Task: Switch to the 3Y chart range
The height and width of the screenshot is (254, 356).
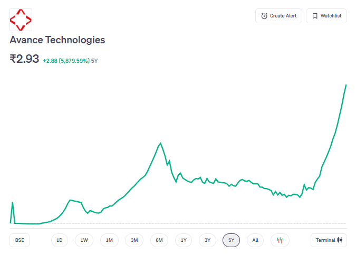Action: click(208, 240)
